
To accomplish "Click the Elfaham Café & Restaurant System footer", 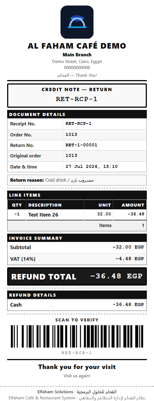I will [x=42, y=398].
